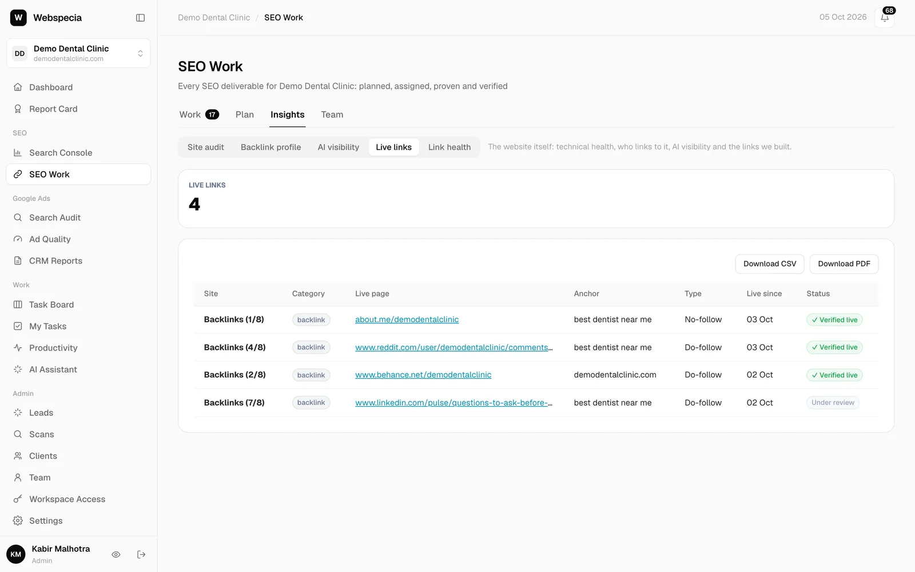915x572 pixels.
Task: Log out using the exit icon
Action: pyautogui.click(x=141, y=554)
